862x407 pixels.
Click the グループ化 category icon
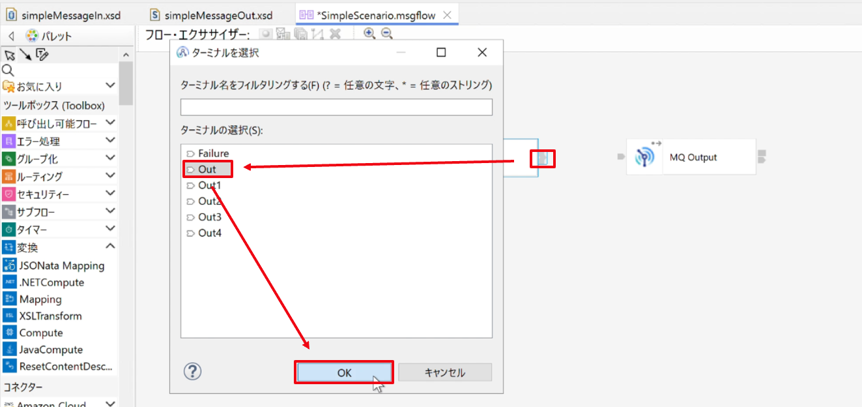tap(8, 158)
